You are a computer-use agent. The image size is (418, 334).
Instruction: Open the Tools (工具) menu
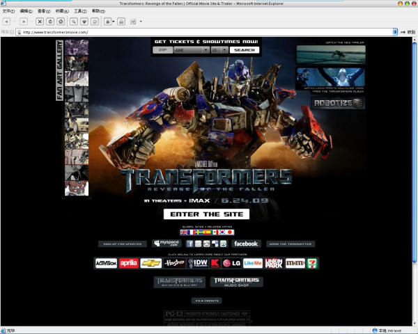coord(80,12)
